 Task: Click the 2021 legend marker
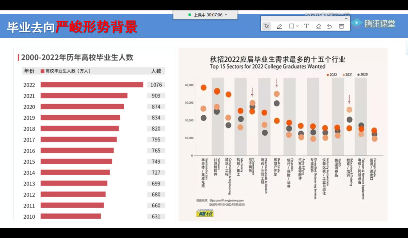[344, 75]
